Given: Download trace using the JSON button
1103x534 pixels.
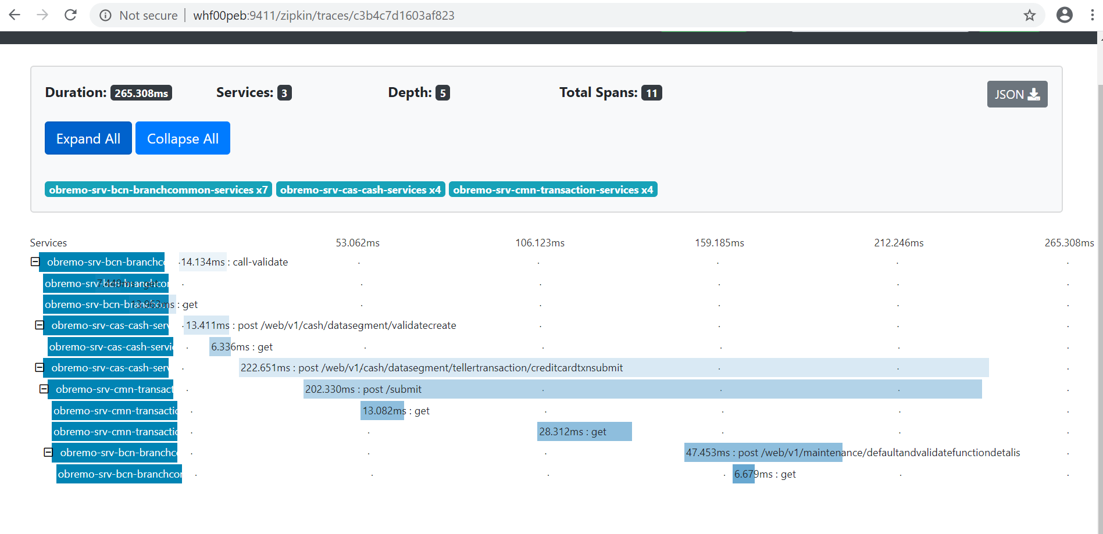Looking at the screenshot, I should (x=1017, y=94).
